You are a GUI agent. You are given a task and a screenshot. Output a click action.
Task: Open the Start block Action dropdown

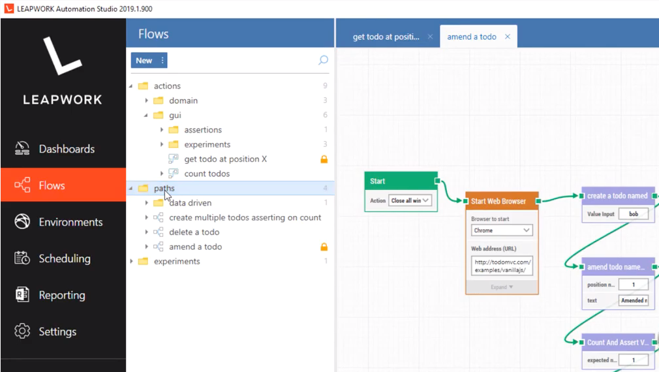coord(410,200)
